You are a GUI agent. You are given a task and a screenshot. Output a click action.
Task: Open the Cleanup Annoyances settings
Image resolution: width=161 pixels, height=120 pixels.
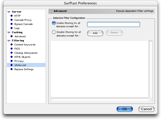[x=26, y=53]
